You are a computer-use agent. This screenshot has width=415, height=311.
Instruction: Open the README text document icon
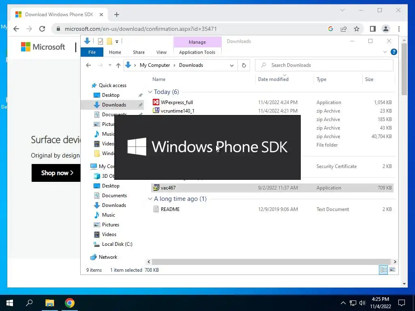tap(156, 209)
